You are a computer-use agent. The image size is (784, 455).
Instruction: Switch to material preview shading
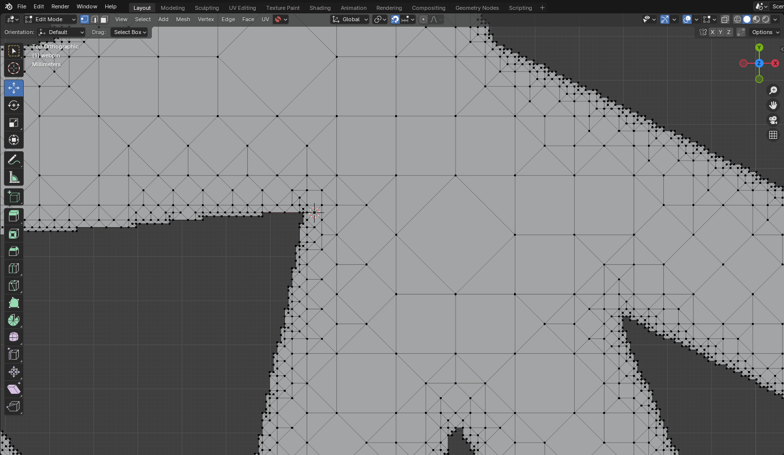756,19
